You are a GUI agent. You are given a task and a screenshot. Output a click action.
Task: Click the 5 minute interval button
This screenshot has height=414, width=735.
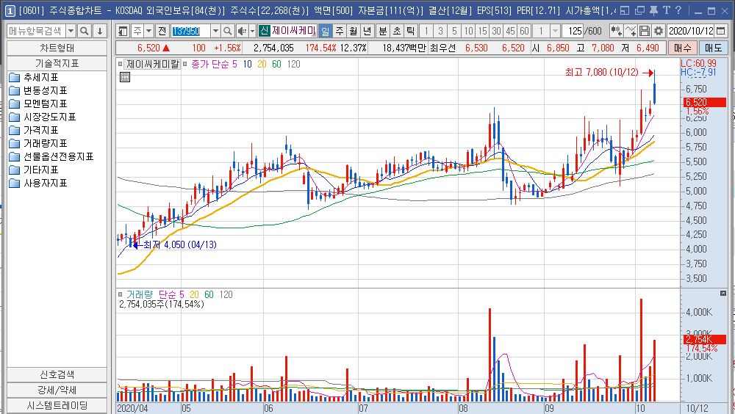tap(454, 32)
